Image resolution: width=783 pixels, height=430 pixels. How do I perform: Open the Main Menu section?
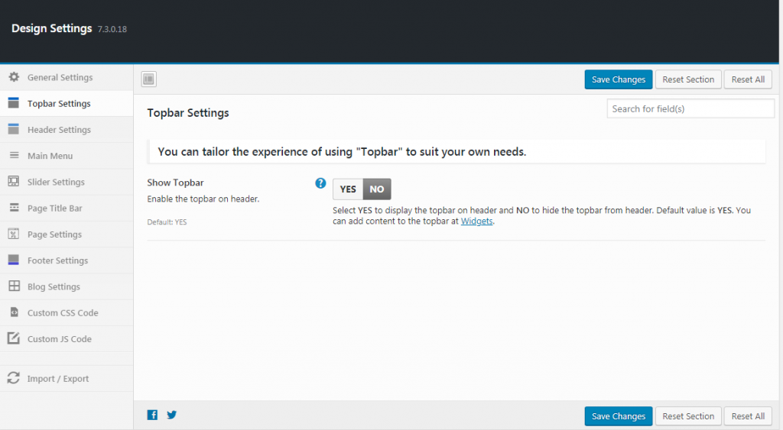pyautogui.click(x=67, y=156)
